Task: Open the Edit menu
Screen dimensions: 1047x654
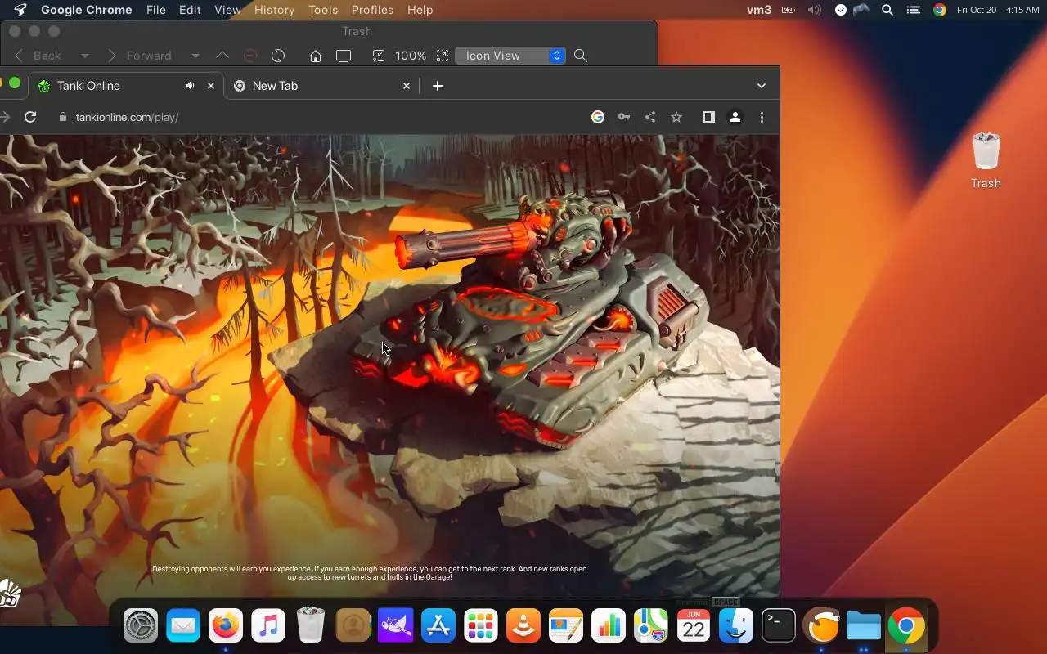Action: coord(190,10)
